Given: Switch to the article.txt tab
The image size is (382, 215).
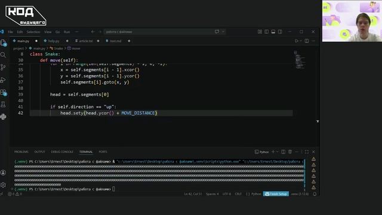Looking at the screenshot, I should [x=86, y=41].
